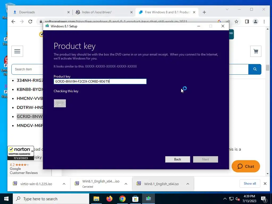Image resolution: width=272 pixels, height=204 pixels.
Task: Switch to Windows Setup taskbar icon
Action: pos(148,199)
